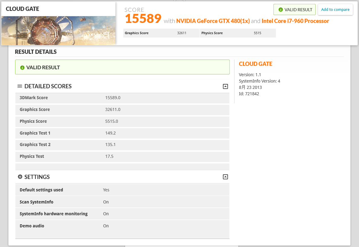Screen dimensions: 359x247
Task: Select the Graphics Score 32611.0 row
Action: (122, 109)
